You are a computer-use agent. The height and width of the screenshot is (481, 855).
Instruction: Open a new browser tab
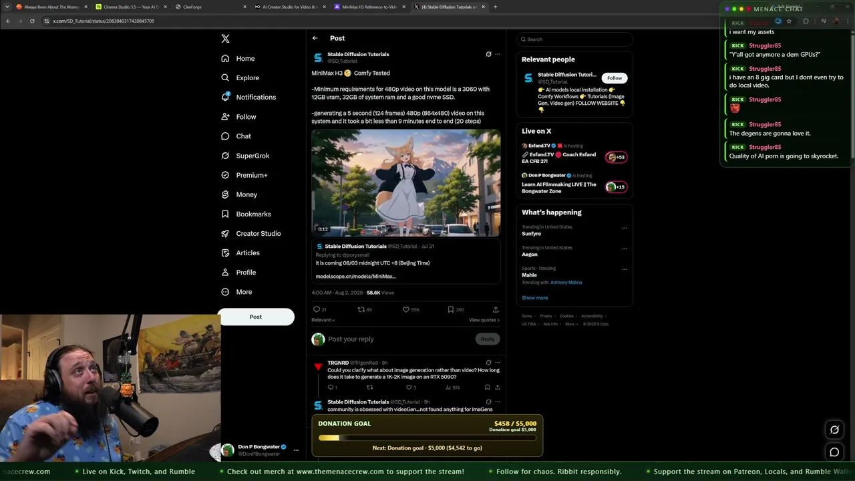coord(495,7)
